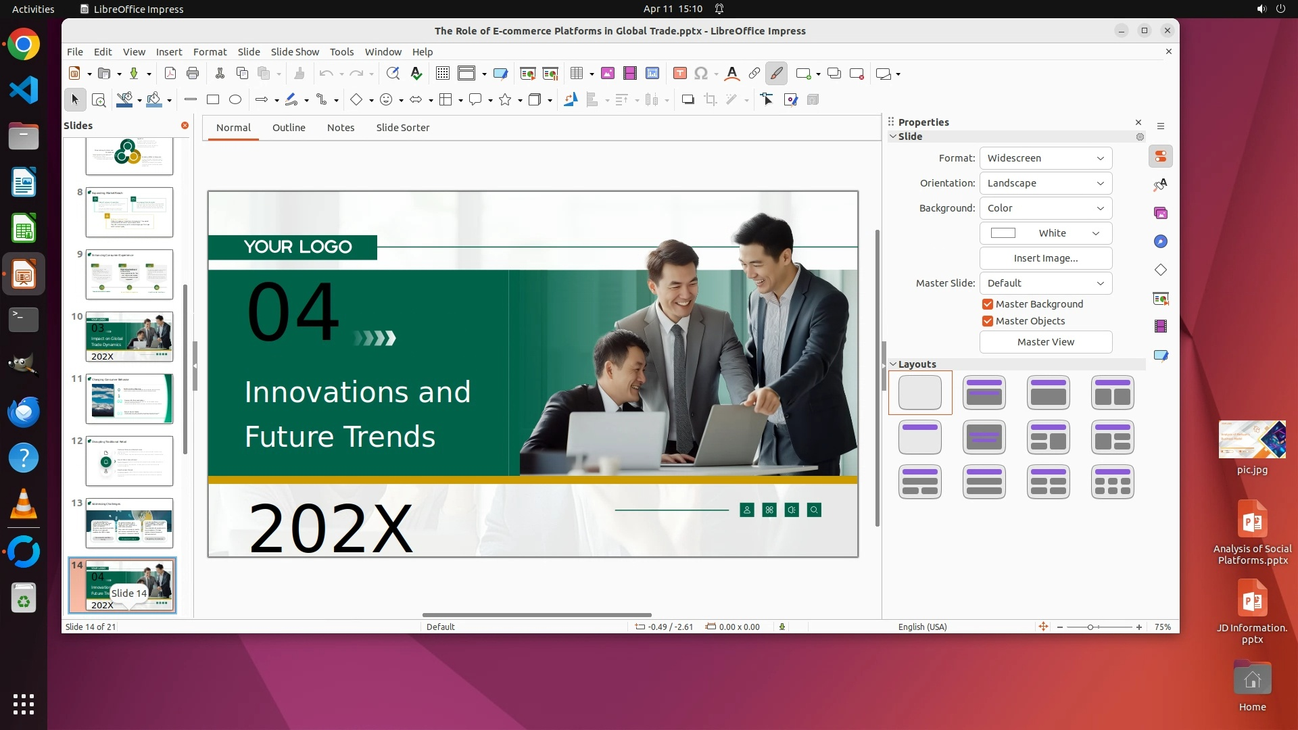Click the Display Grid toolbar icon

coord(443,74)
